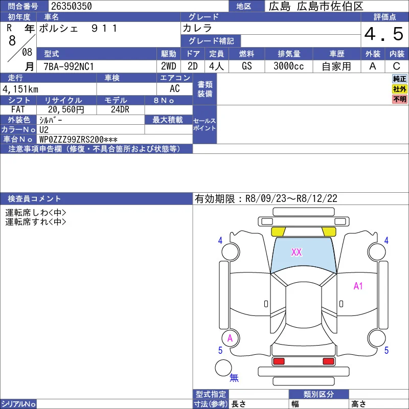
Task: Click the 評価点 header
Action: click(385, 17)
